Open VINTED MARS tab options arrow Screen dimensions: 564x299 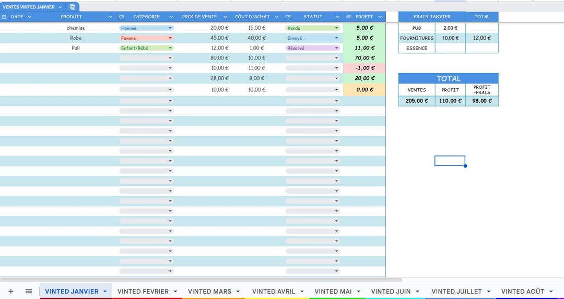(x=239, y=292)
